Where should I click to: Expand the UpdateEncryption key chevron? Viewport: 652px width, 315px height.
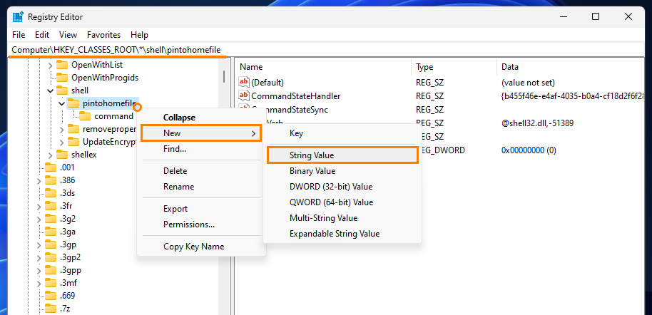click(x=61, y=142)
